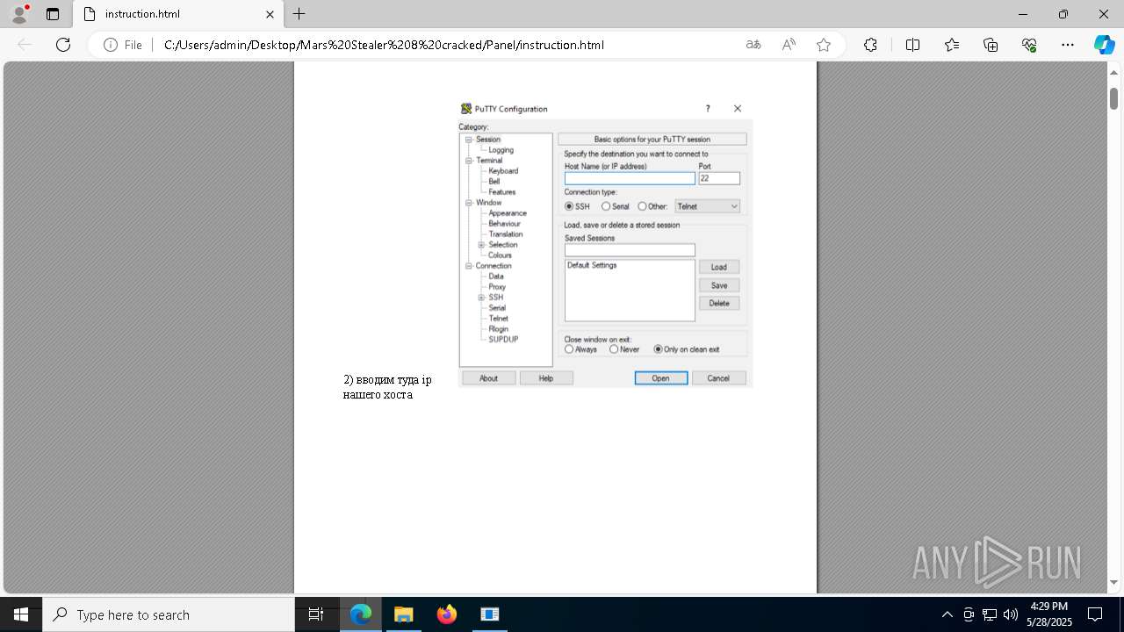Open the notification center icon

coord(1095,614)
